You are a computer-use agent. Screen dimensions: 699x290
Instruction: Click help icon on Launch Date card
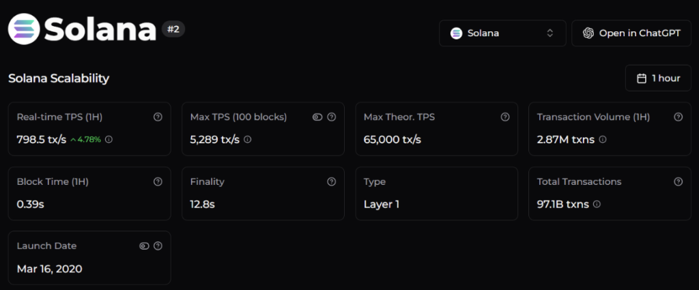(x=158, y=246)
